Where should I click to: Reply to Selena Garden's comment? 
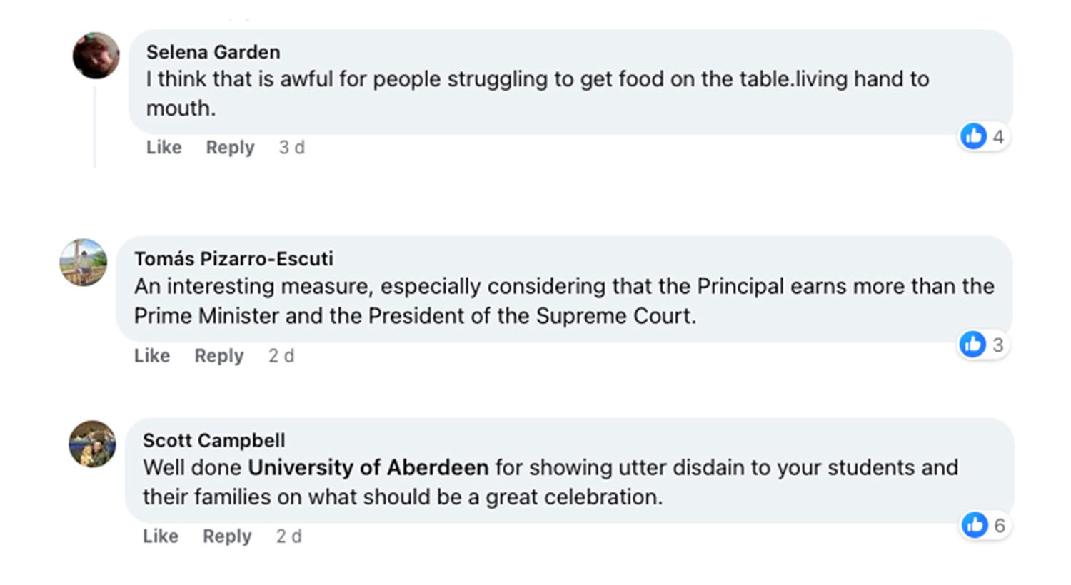pyautogui.click(x=230, y=147)
